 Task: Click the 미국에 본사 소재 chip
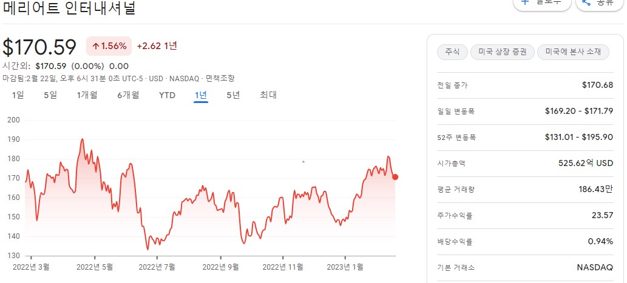(x=573, y=52)
